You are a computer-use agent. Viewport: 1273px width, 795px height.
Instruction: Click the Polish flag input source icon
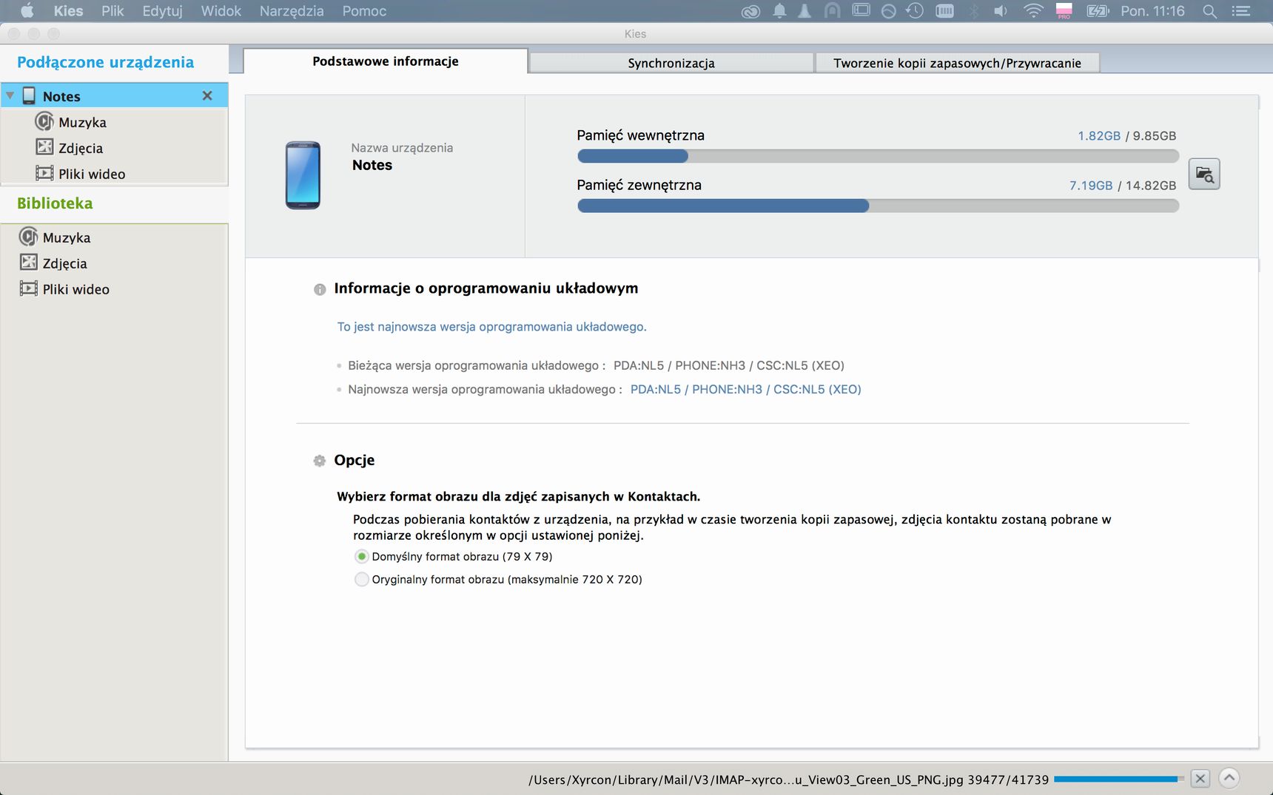[1064, 11]
